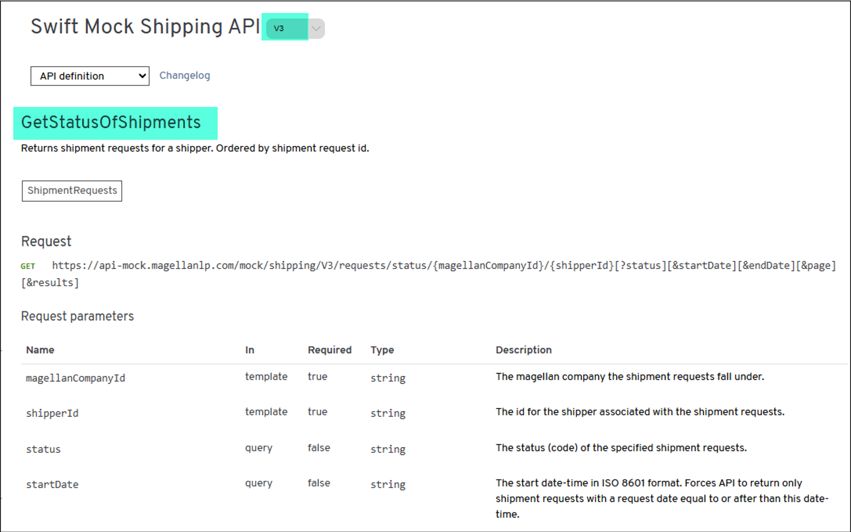The width and height of the screenshot is (851, 532).
Task: Click the Name column header
Action: click(40, 350)
